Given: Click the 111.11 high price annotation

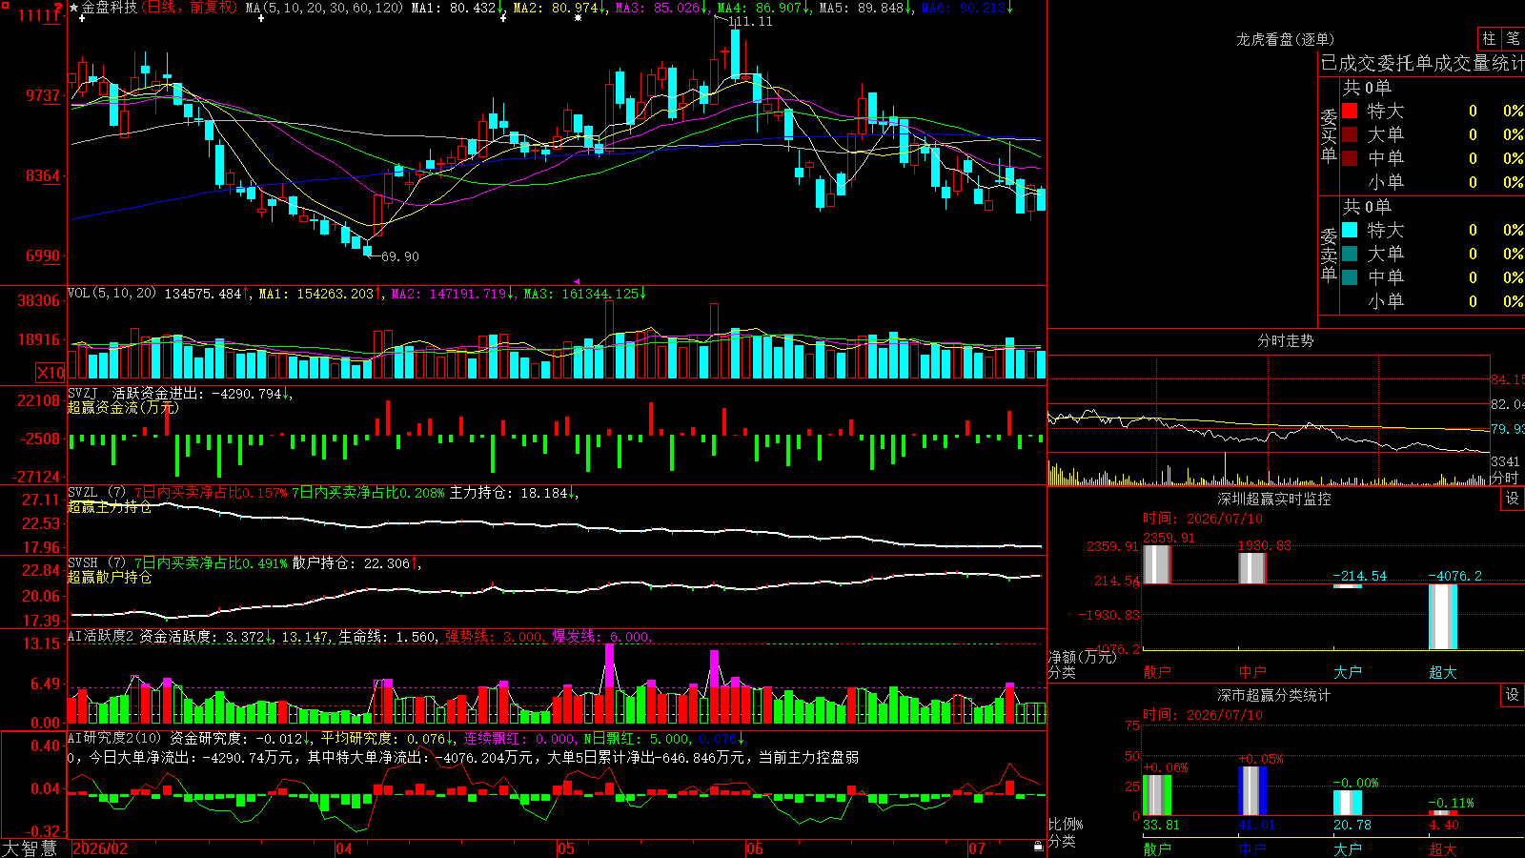Looking at the screenshot, I should click(x=750, y=22).
